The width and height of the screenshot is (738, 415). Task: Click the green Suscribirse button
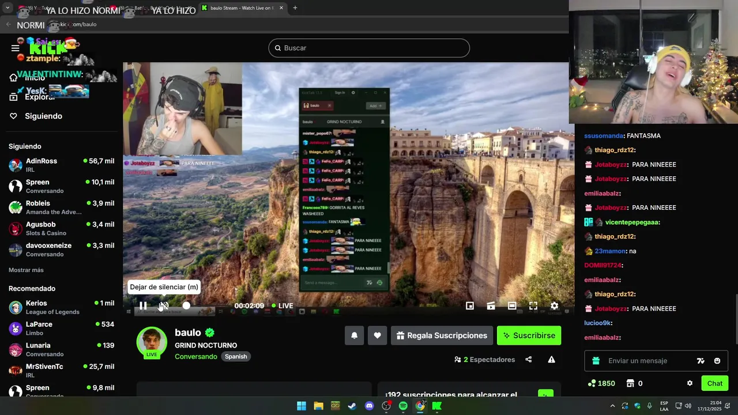coord(529,335)
